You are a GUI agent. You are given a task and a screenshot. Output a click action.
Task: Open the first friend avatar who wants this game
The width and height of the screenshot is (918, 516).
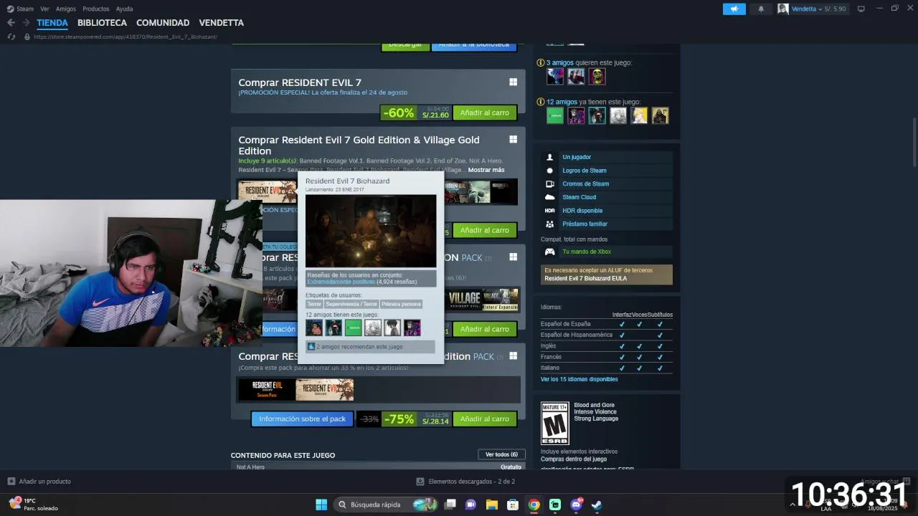555,76
